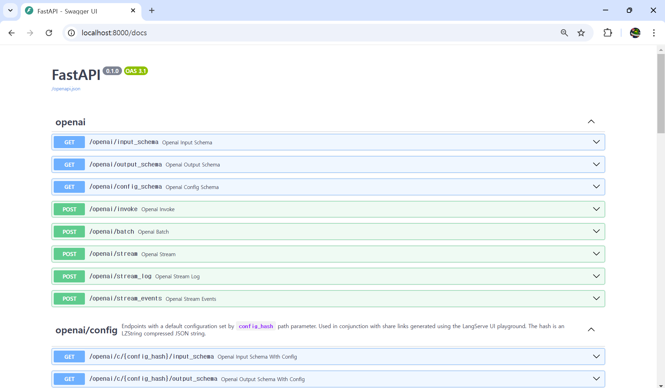
Task: Open browser extensions menu
Action: [x=608, y=33]
